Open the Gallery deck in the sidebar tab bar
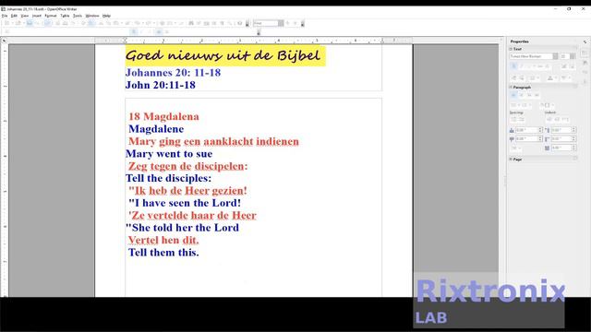The width and height of the screenshot is (591, 332). pos(585,72)
